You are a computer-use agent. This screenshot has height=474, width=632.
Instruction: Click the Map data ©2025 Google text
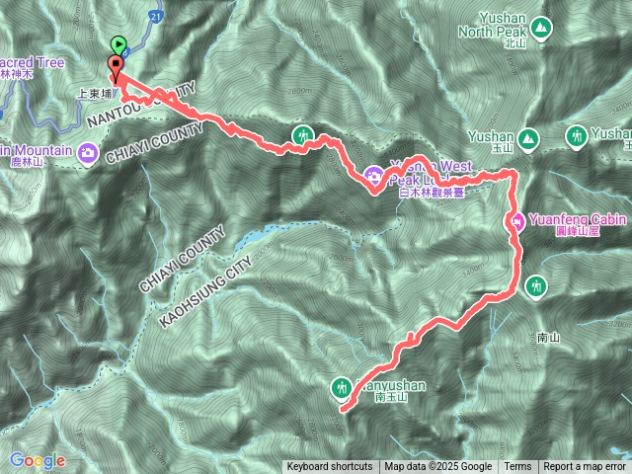pyautogui.click(x=438, y=467)
